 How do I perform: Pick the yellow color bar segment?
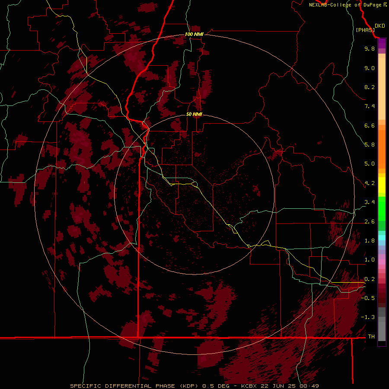tap(382, 185)
